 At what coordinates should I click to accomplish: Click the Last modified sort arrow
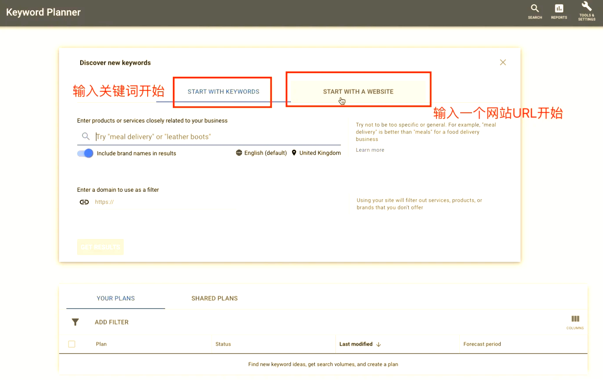click(379, 344)
